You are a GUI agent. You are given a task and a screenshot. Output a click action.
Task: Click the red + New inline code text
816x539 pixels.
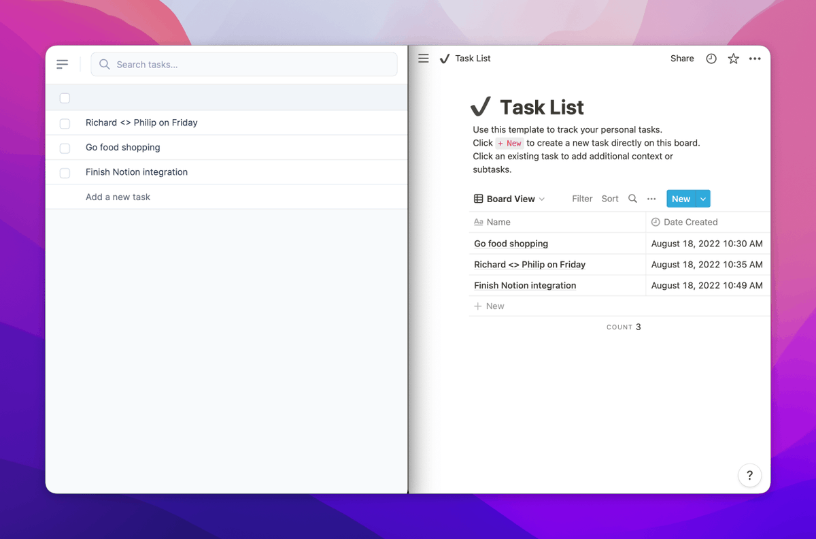tap(509, 144)
